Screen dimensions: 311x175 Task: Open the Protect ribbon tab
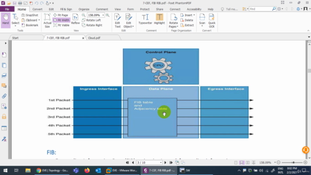tap(145, 9)
